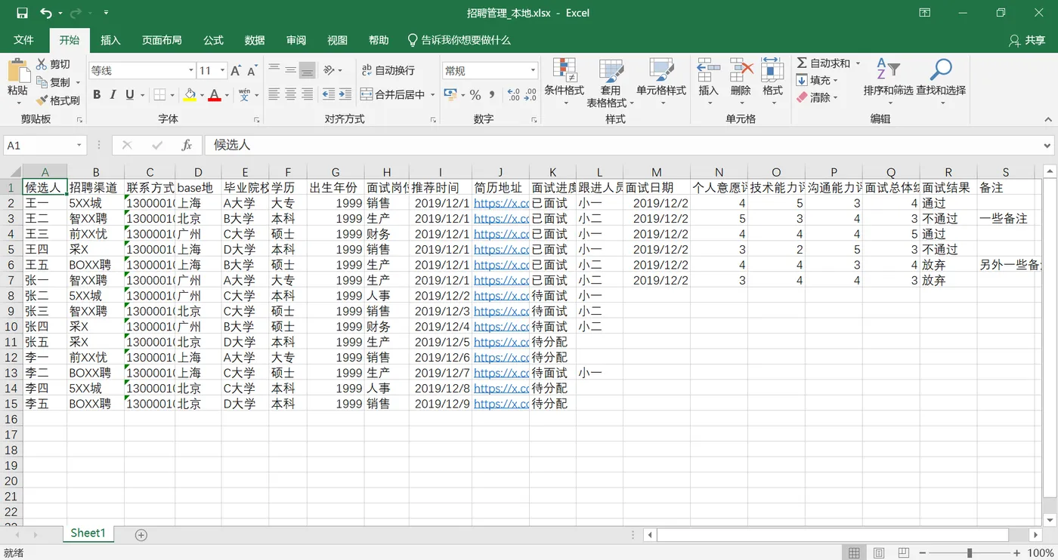Image resolution: width=1058 pixels, height=560 pixels.
Task: Open the font color dropdown arrow
Action: (227, 95)
